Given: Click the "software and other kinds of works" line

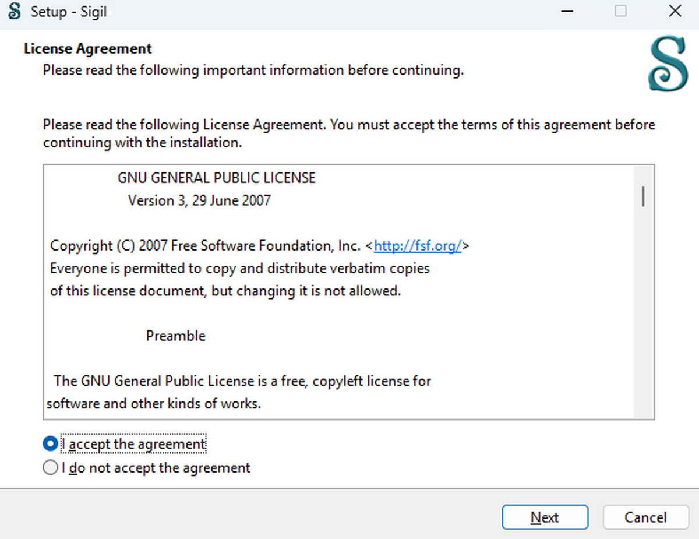Looking at the screenshot, I should click(x=153, y=403).
